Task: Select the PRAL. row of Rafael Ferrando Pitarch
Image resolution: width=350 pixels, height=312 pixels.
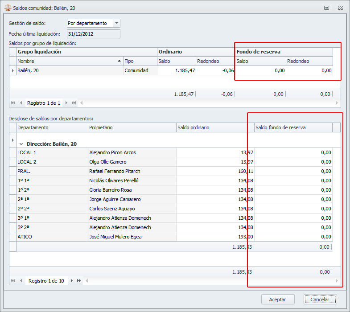Action: coord(89,171)
